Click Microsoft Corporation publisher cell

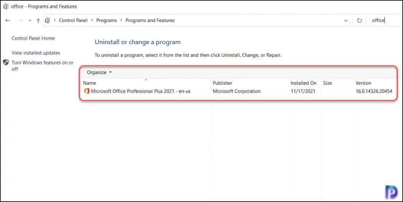pos(237,91)
